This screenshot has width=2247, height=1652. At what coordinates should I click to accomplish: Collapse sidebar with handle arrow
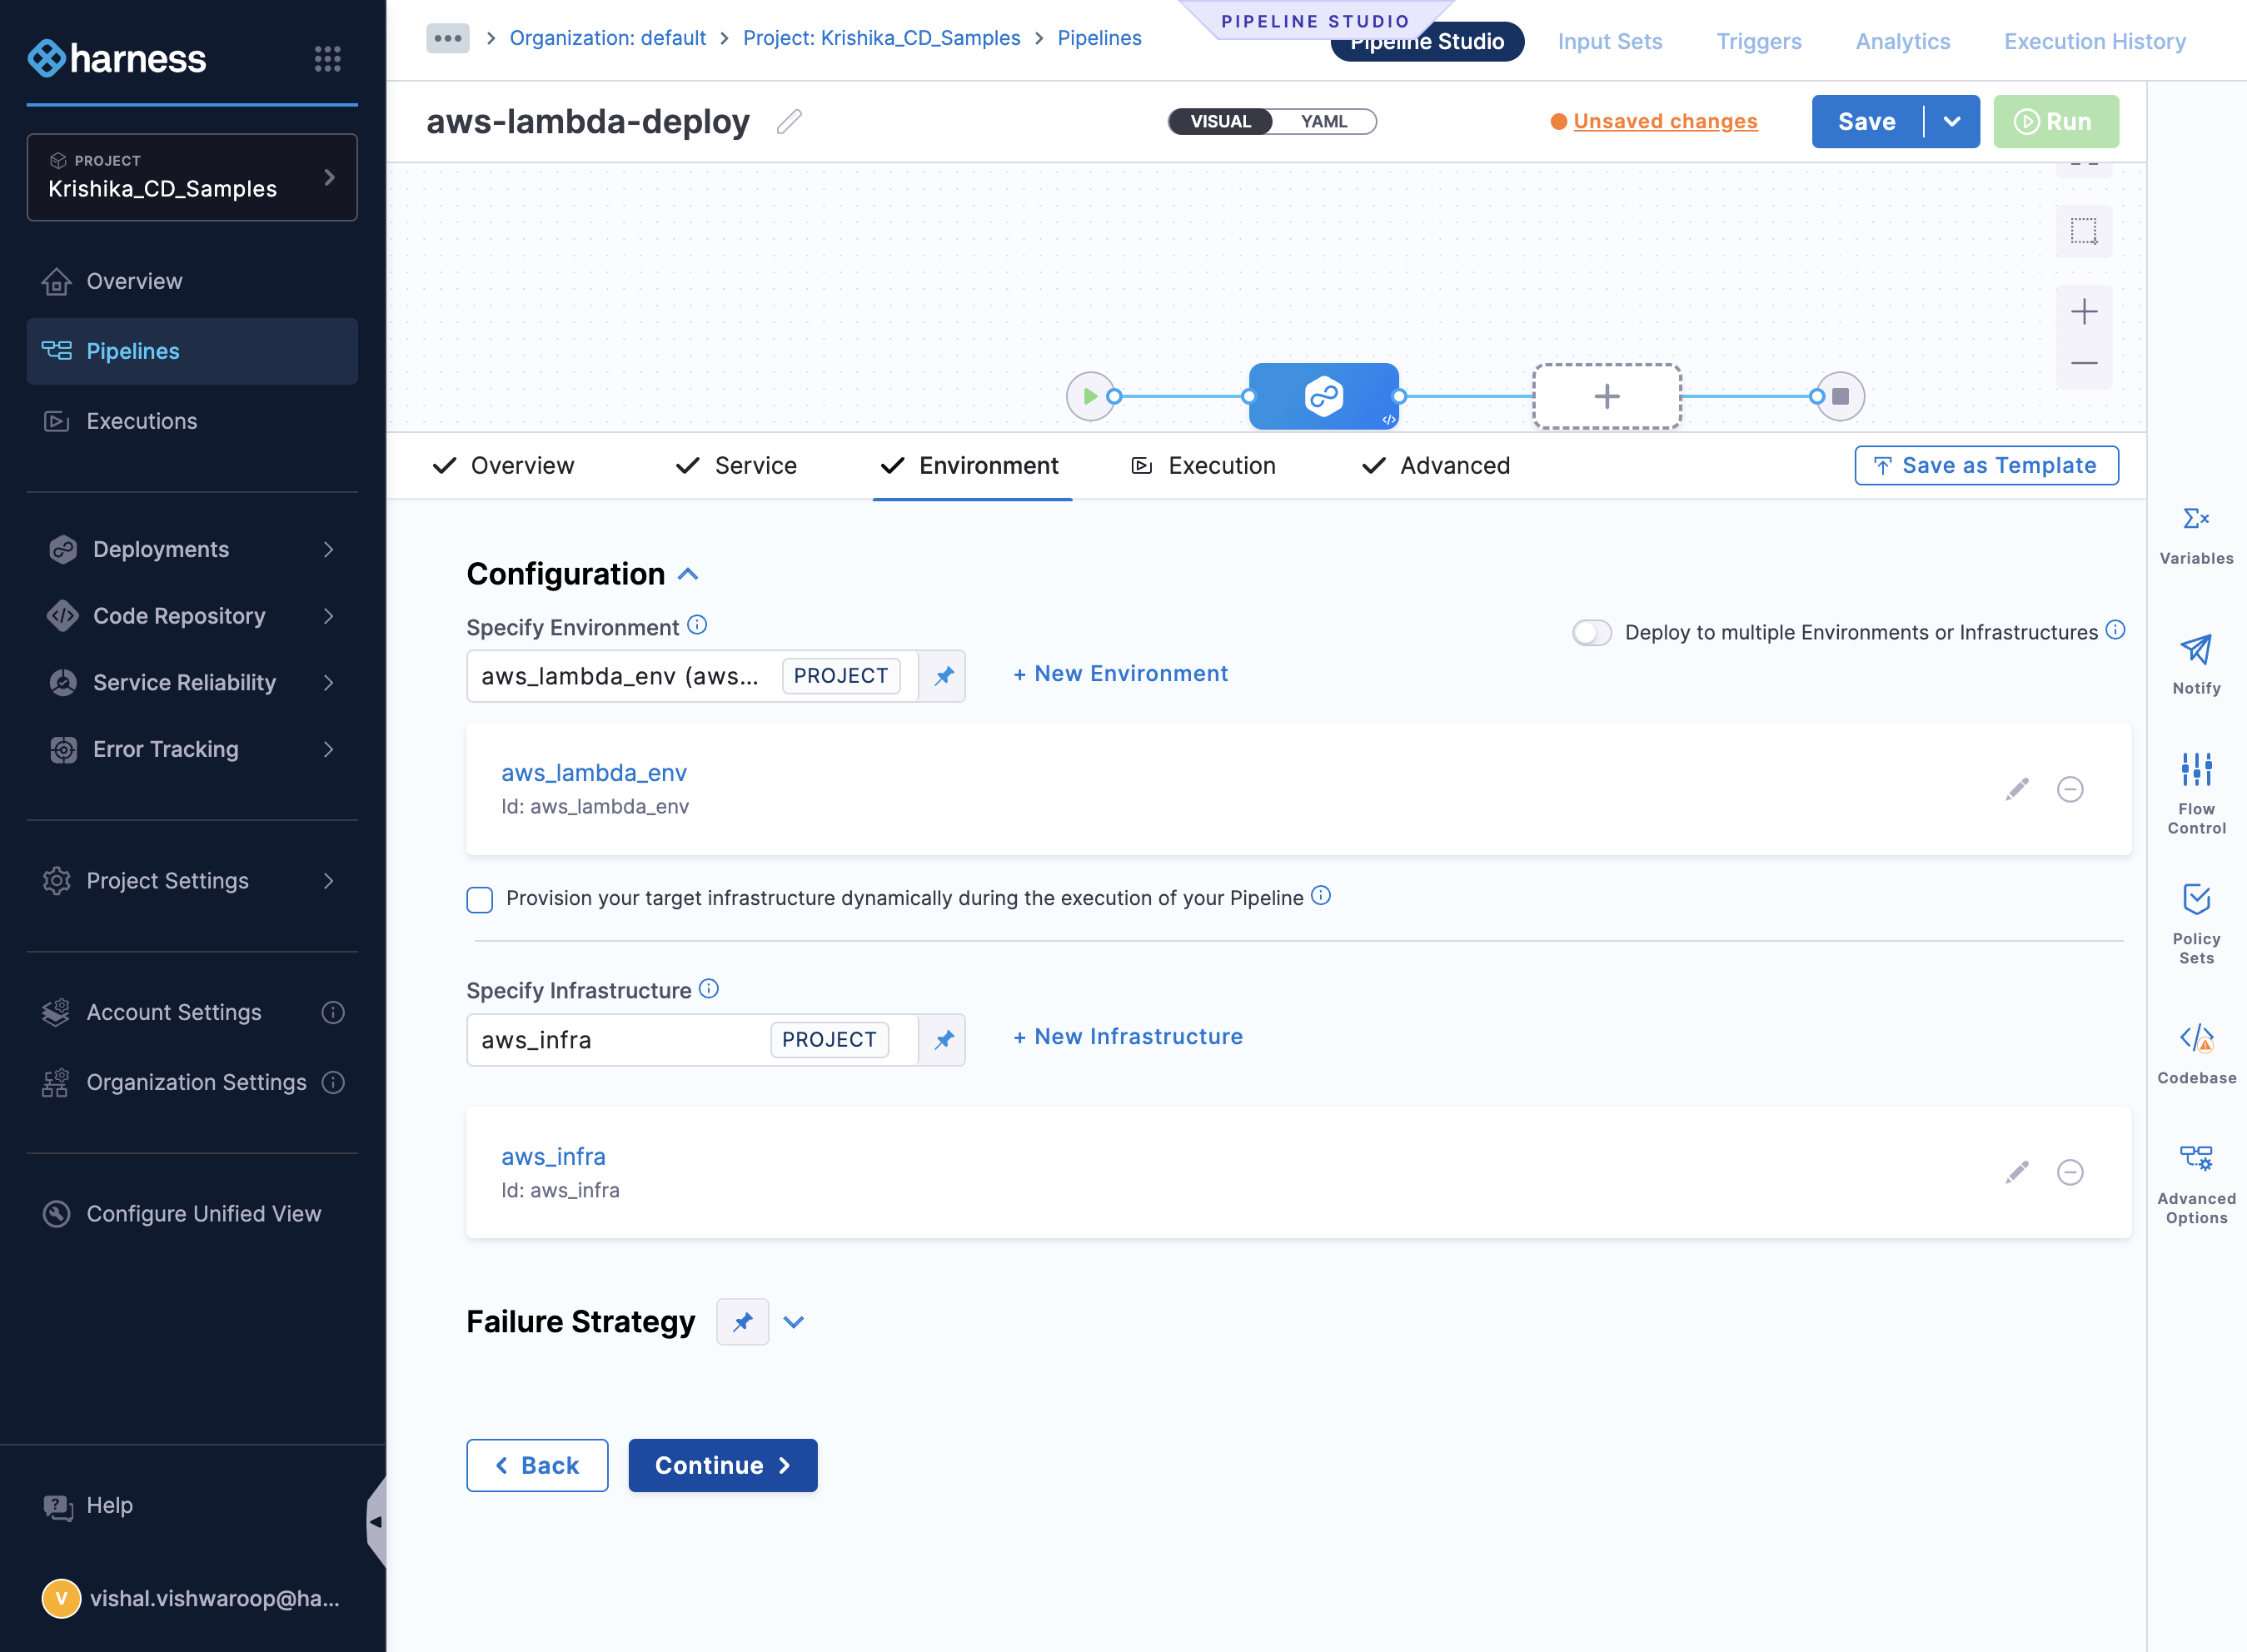tap(376, 1521)
